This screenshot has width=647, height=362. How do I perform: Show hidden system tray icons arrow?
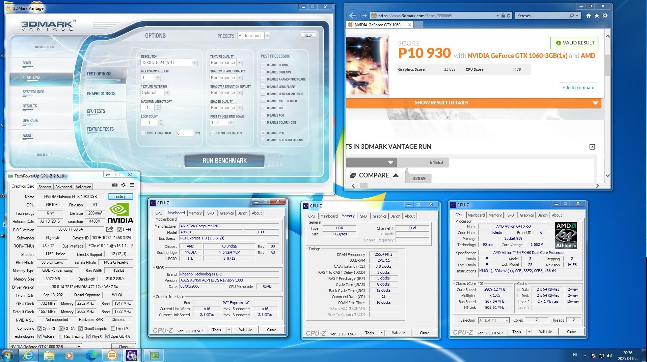pyautogui.click(x=585, y=355)
